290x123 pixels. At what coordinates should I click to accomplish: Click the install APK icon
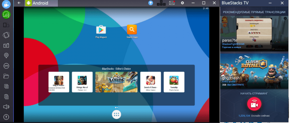click(6, 66)
